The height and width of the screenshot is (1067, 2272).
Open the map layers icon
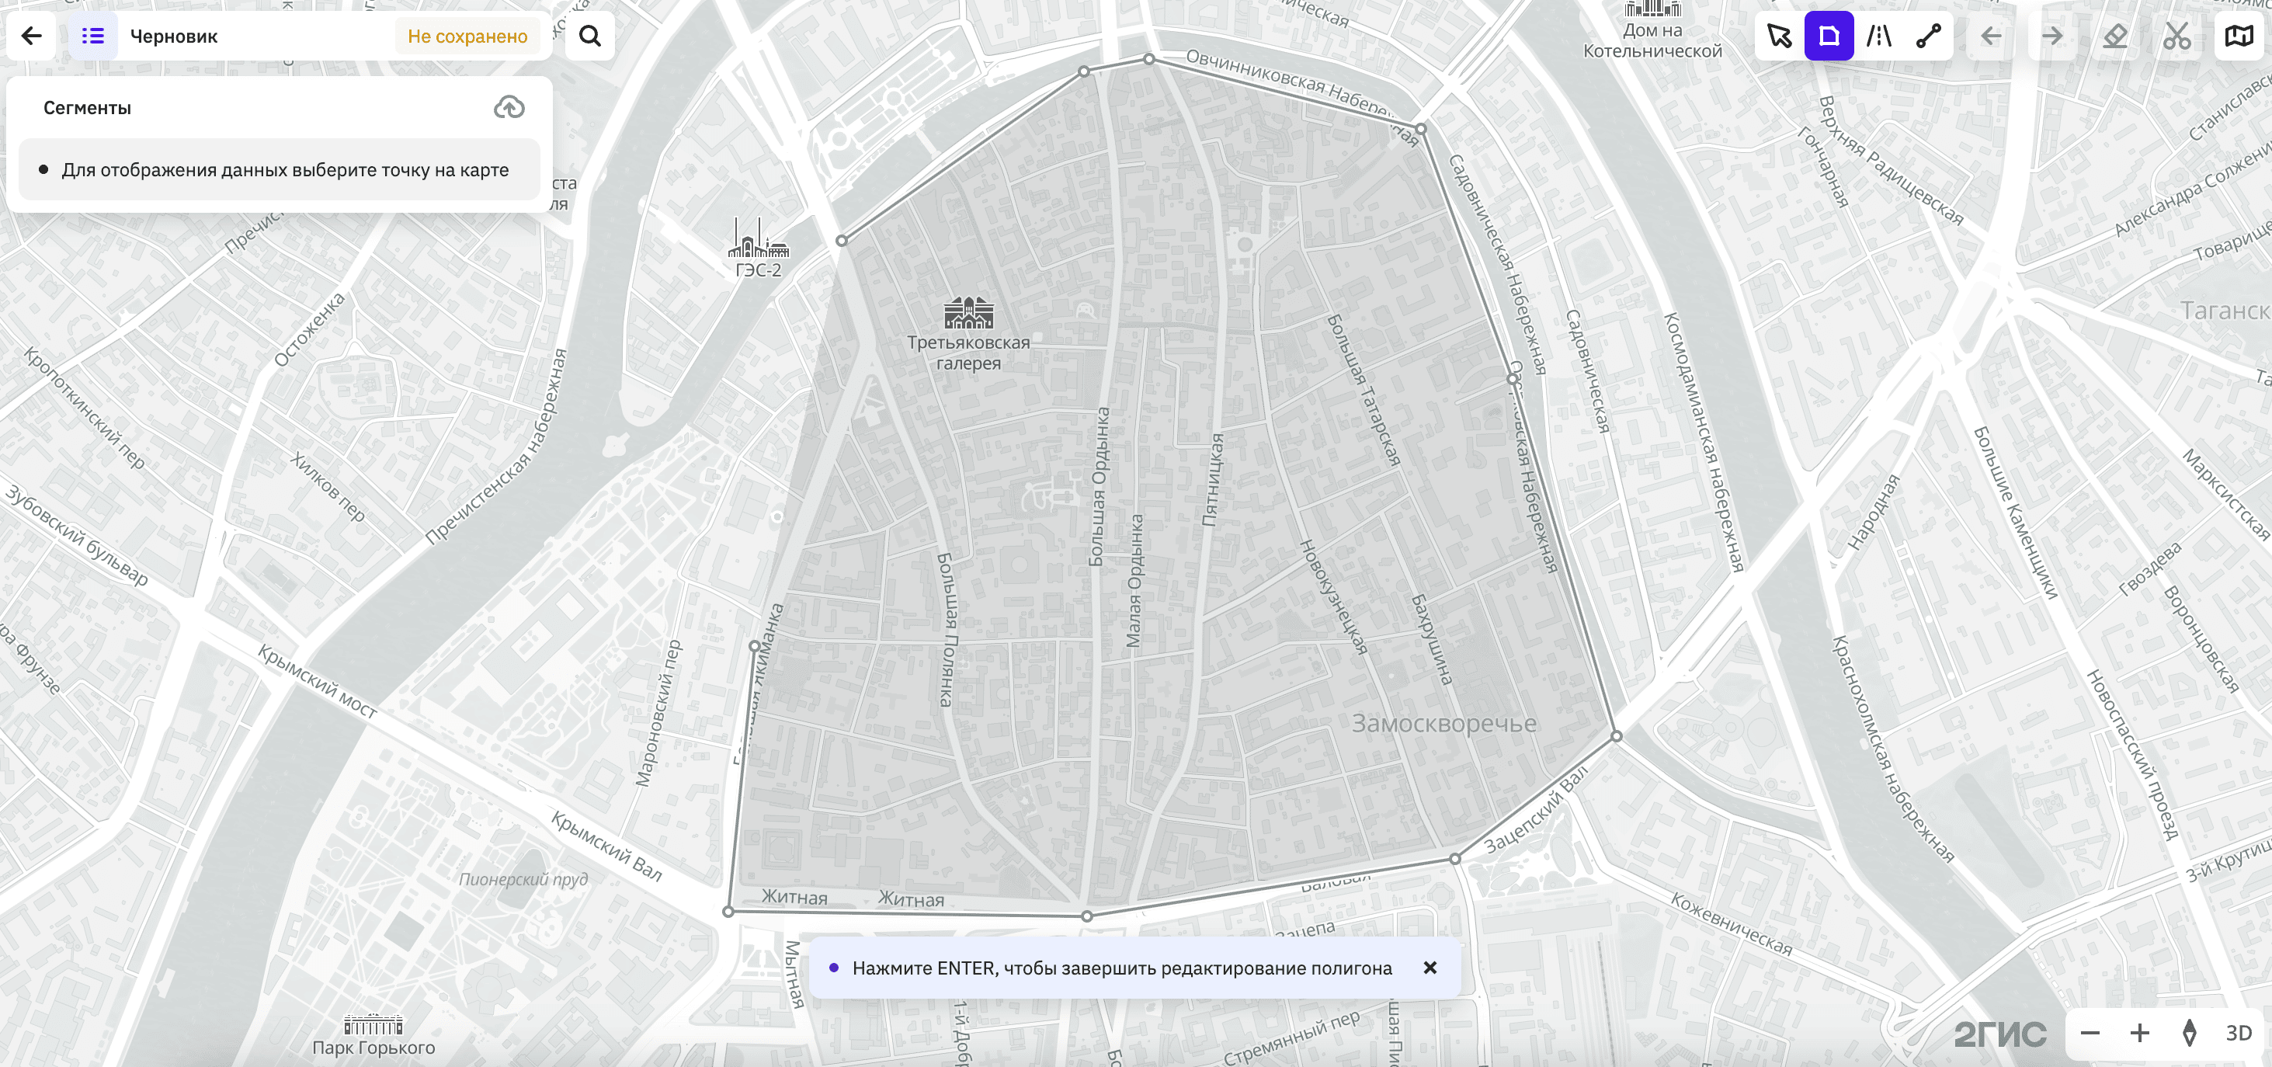[2239, 36]
